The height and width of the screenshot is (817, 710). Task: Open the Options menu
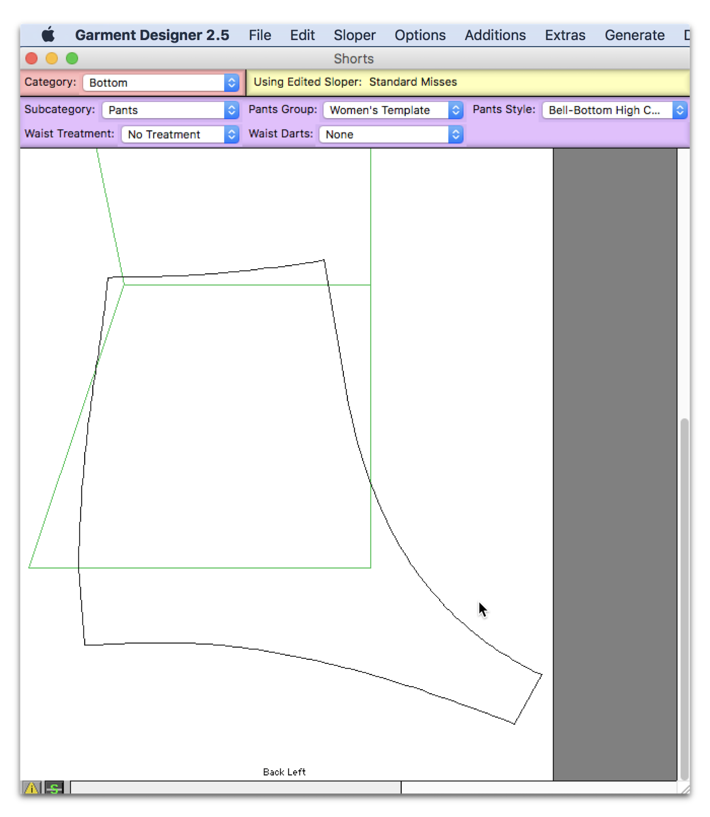(420, 35)
